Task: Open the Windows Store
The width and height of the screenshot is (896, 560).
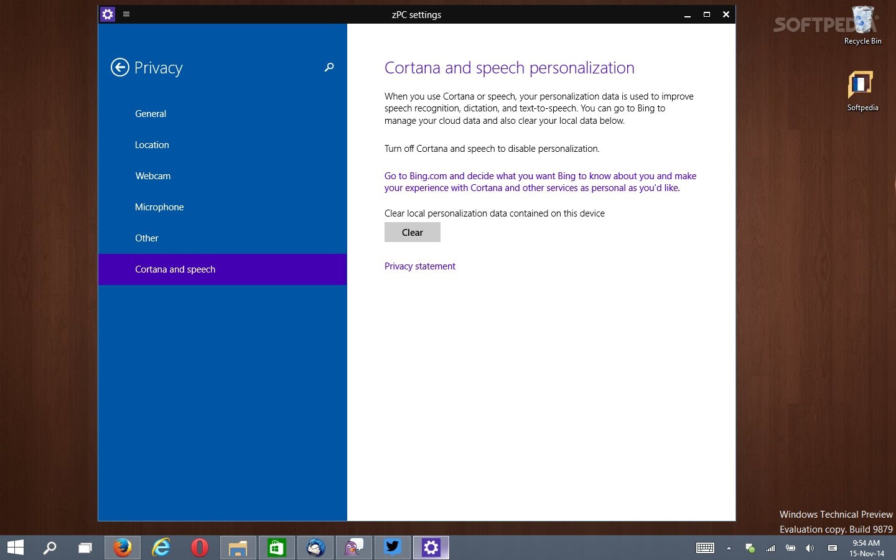Action: pyautogui.click(x=276, y=548)
